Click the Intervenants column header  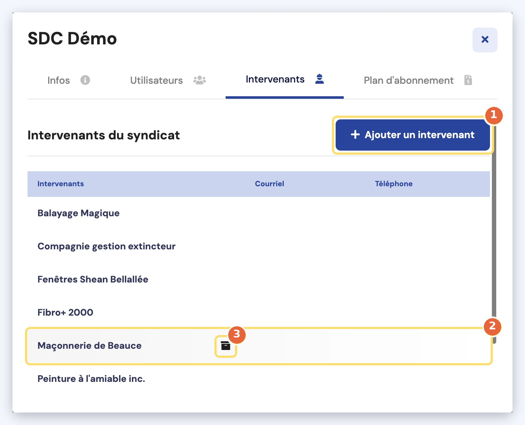pos(61,184)
